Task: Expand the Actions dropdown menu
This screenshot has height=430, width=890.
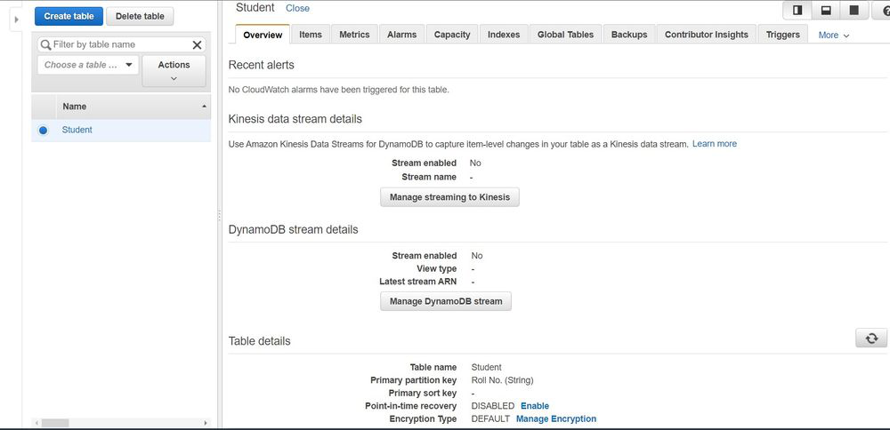Action: point(174,71)
